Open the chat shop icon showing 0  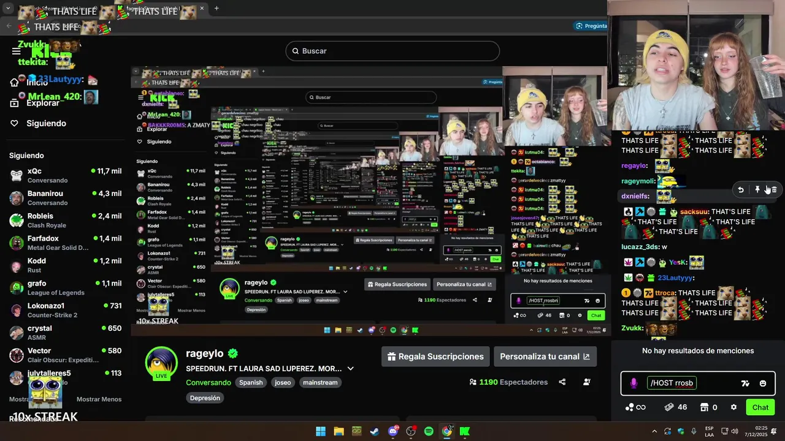point(710,407)
